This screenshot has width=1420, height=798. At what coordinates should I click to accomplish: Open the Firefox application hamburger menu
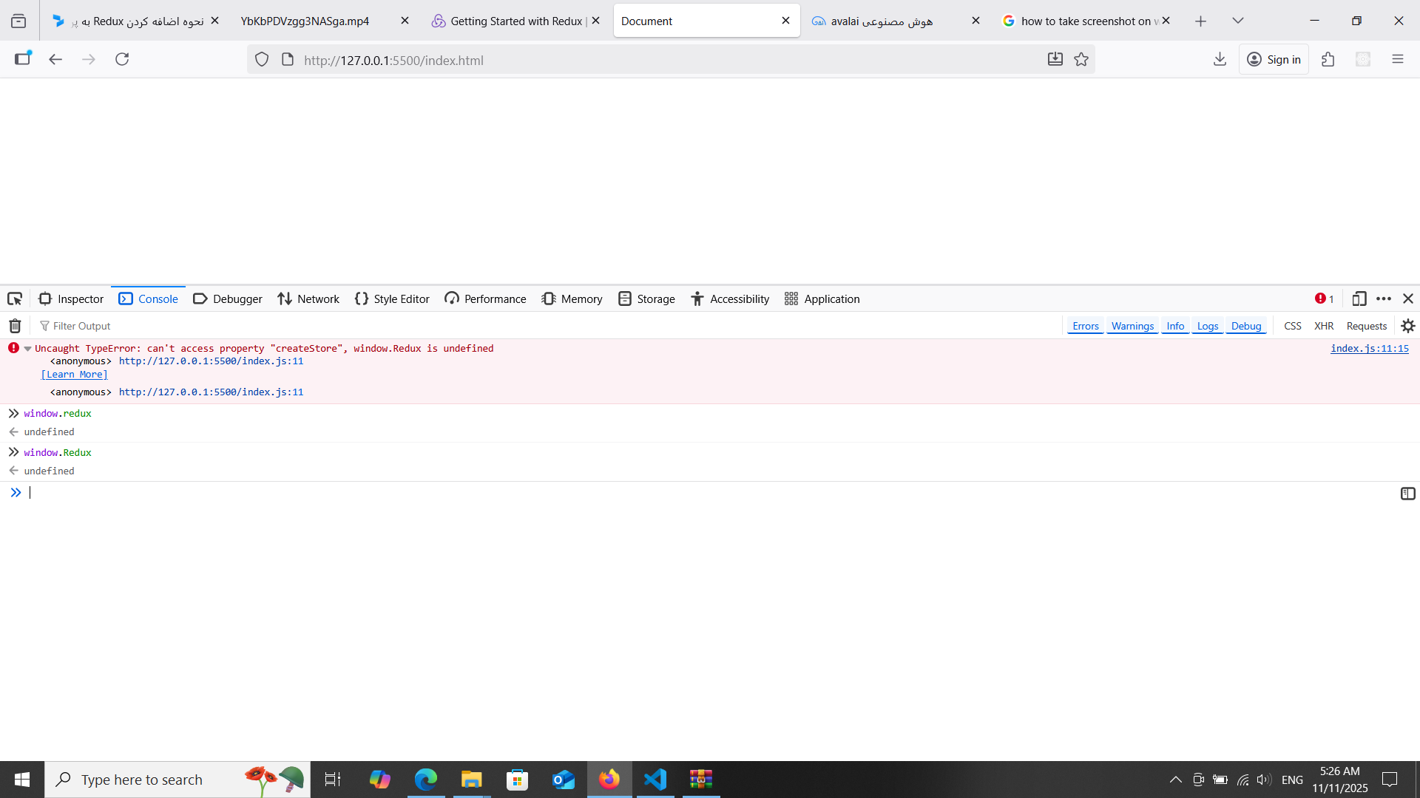[x=1398, y=59]
